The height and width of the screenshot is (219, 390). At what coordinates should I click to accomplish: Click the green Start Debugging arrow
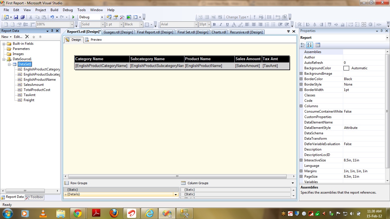[x=73, y=17]
